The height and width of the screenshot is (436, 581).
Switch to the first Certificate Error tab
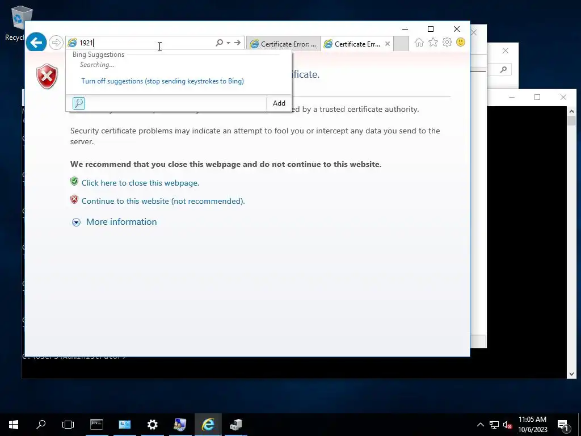[x=283, y=44]
